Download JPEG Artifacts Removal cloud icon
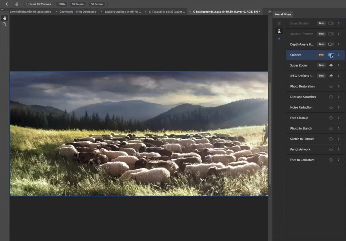Screen dimensions: 346x241 point(331,76)
